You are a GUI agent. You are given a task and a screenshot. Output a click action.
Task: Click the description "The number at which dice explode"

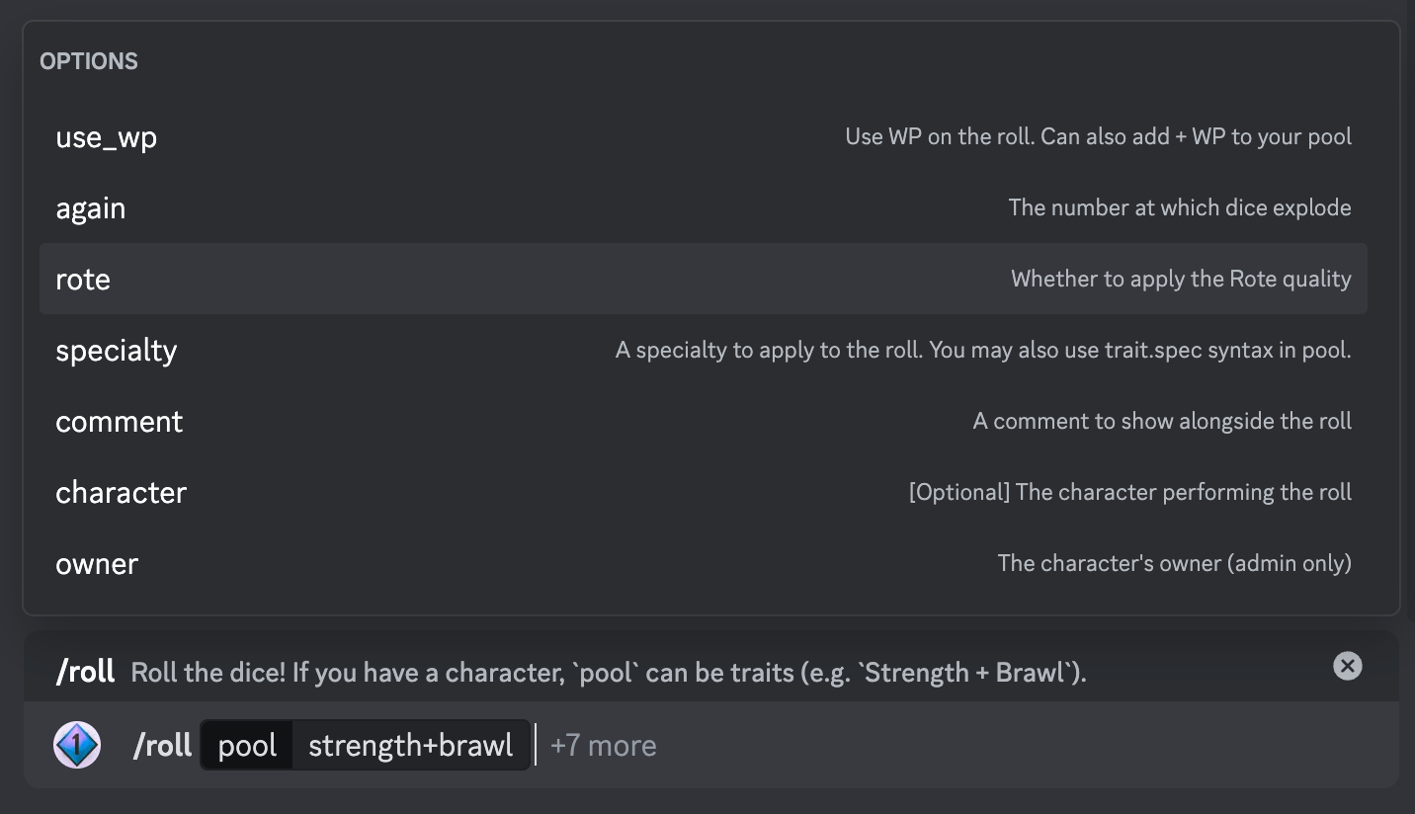1180,207
